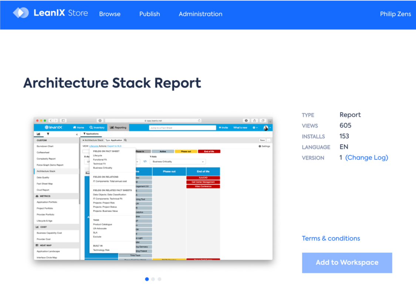Click the Architecture Stack Report page title
This screenshot has width=416, height=298.
(x=112, y=83)
